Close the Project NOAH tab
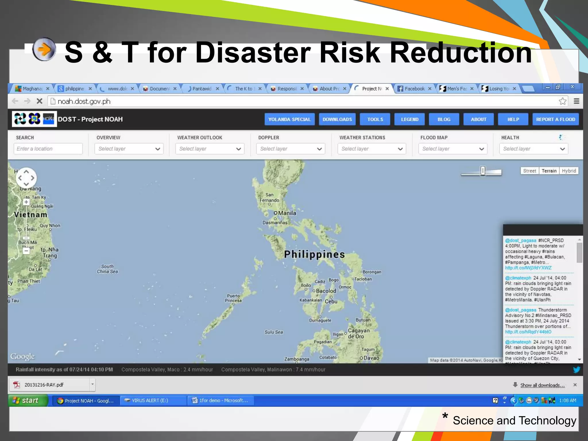The image size is (588, 441). 387,89
